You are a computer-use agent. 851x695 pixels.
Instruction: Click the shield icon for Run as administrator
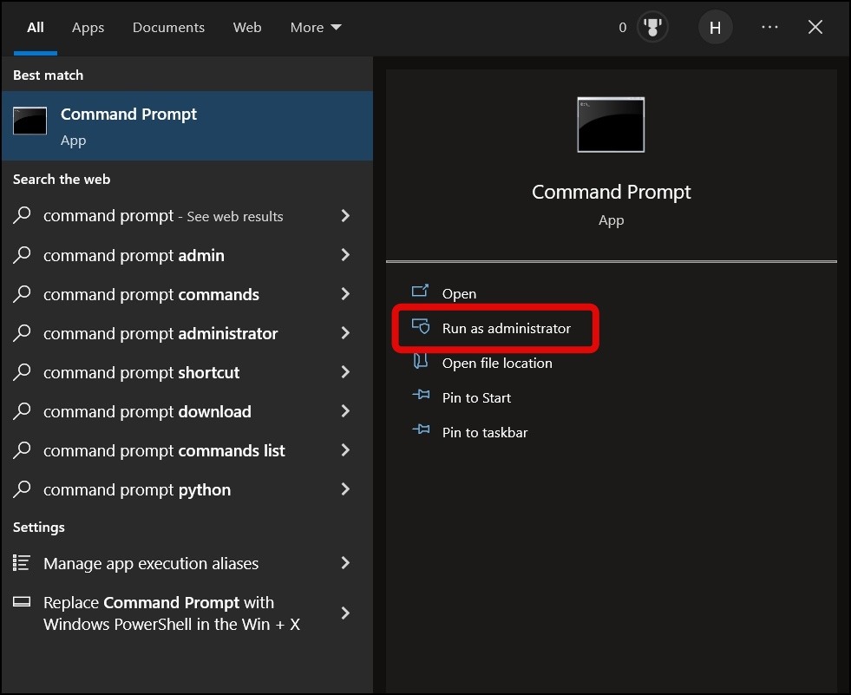421,327
